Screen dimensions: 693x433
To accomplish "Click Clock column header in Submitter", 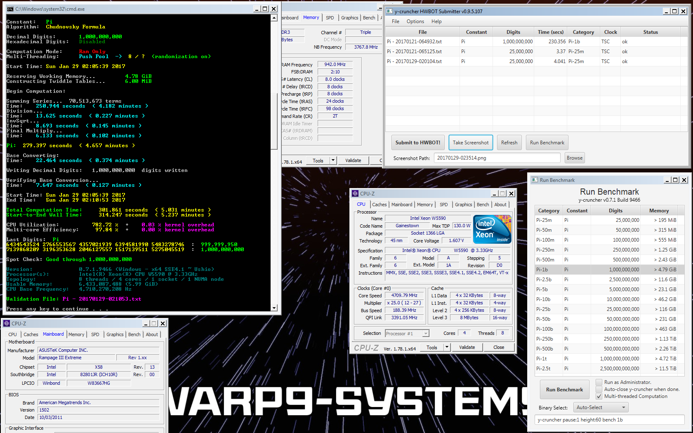I will [610, 32].
